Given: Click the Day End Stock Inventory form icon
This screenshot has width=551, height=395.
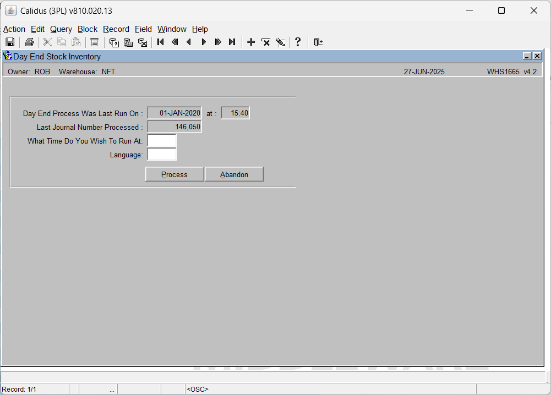Looking at the screenshot, I should coord(8,56).
